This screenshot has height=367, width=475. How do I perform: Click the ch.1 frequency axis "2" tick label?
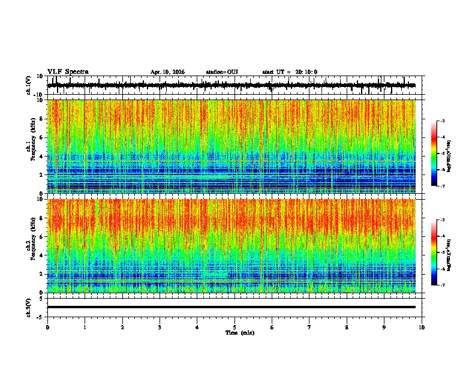point(41,175)
